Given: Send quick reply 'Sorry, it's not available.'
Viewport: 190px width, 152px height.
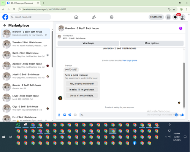Looking at the screenshot, I should click(82, 95).
